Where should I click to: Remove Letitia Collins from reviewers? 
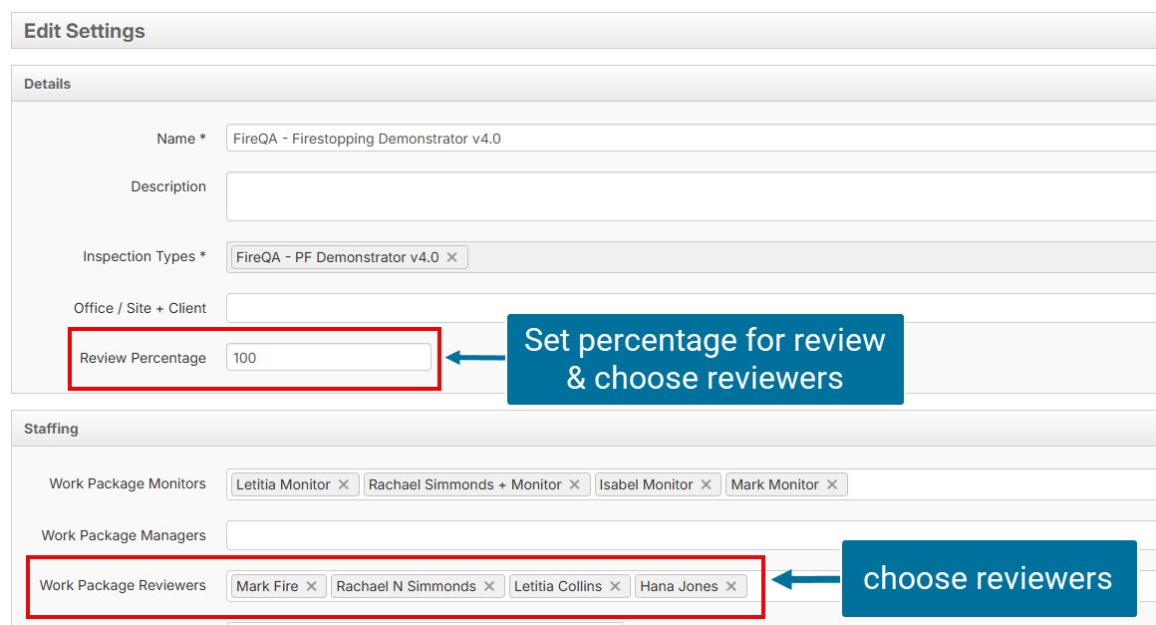click(615, 586)
